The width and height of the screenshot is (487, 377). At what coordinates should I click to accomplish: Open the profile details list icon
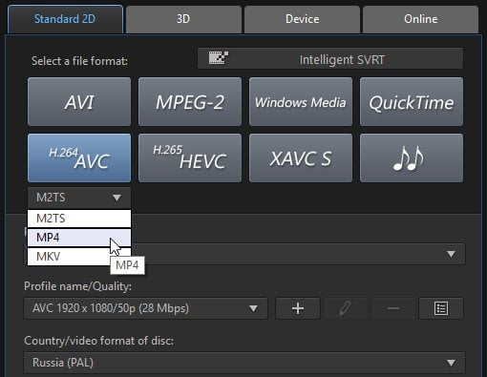(441, 308)
